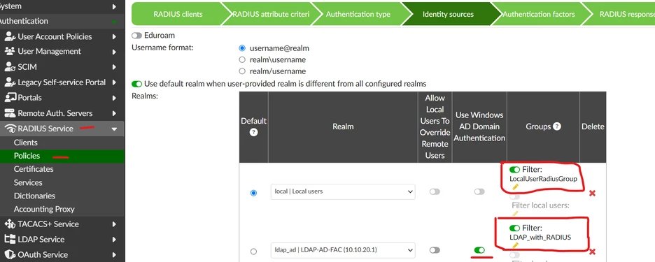The height and width of the screenshot is (262, 655).
Task: Open Policies under RADIUS Service
Action: 27,156
